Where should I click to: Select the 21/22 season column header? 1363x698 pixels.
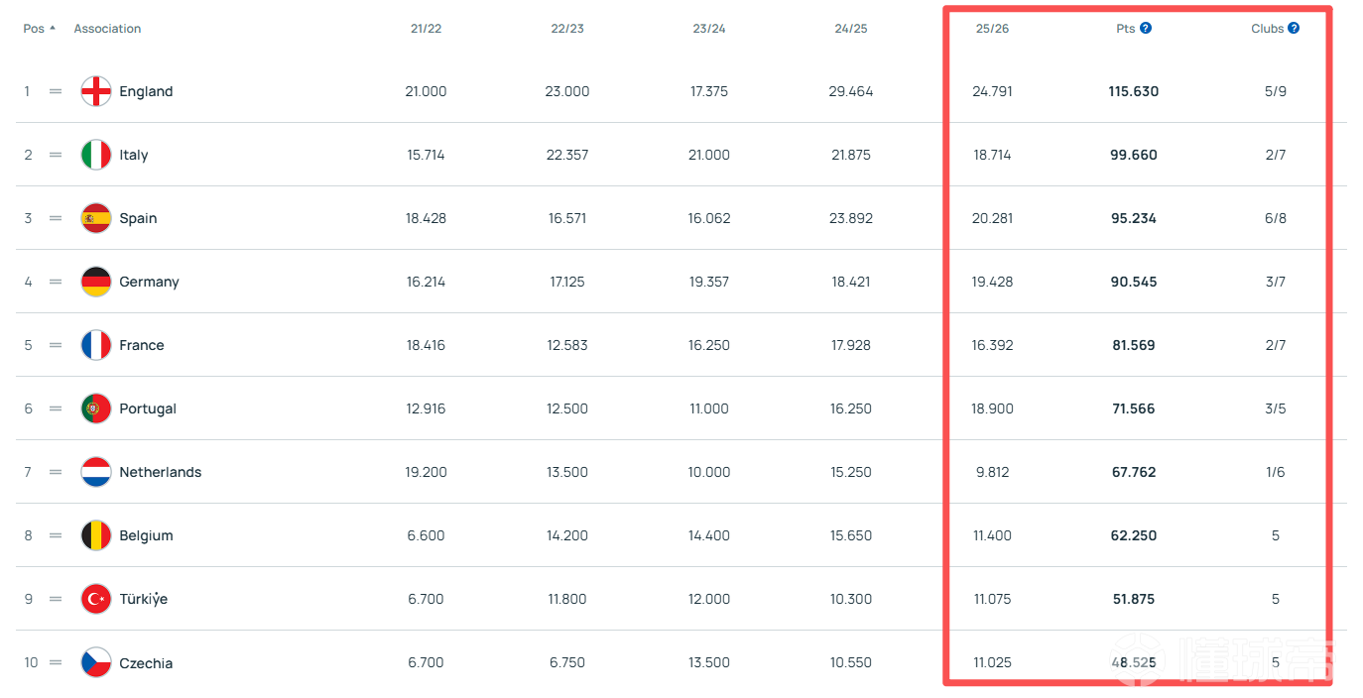[426, 29]
